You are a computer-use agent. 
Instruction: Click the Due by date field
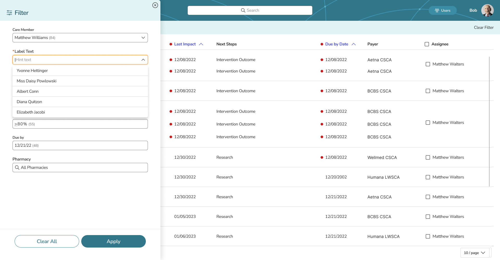tap(80, 145)
